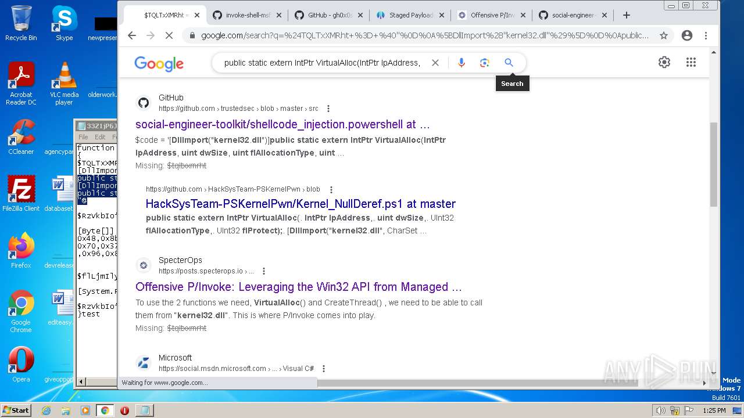The height and width of the screenshot is (418, 744).
Task: Open Skype desktop shortcut
Action: (64, 23)
